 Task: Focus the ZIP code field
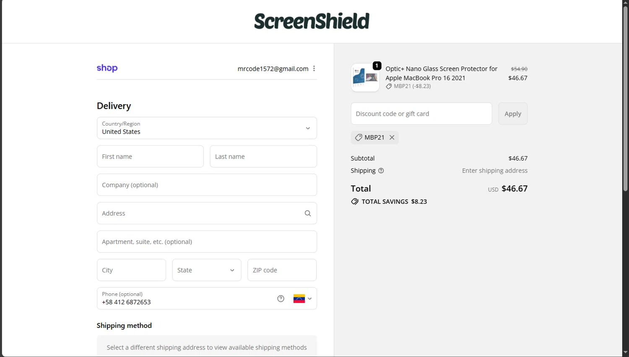[x=282, y=270]
